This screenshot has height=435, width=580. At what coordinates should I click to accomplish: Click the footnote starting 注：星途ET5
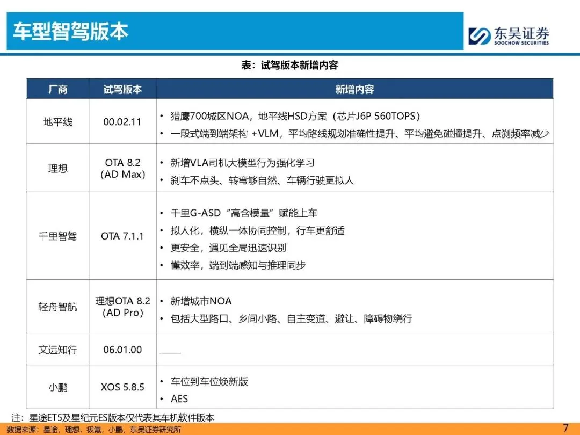pyautogui.click(x=113, y=418)
